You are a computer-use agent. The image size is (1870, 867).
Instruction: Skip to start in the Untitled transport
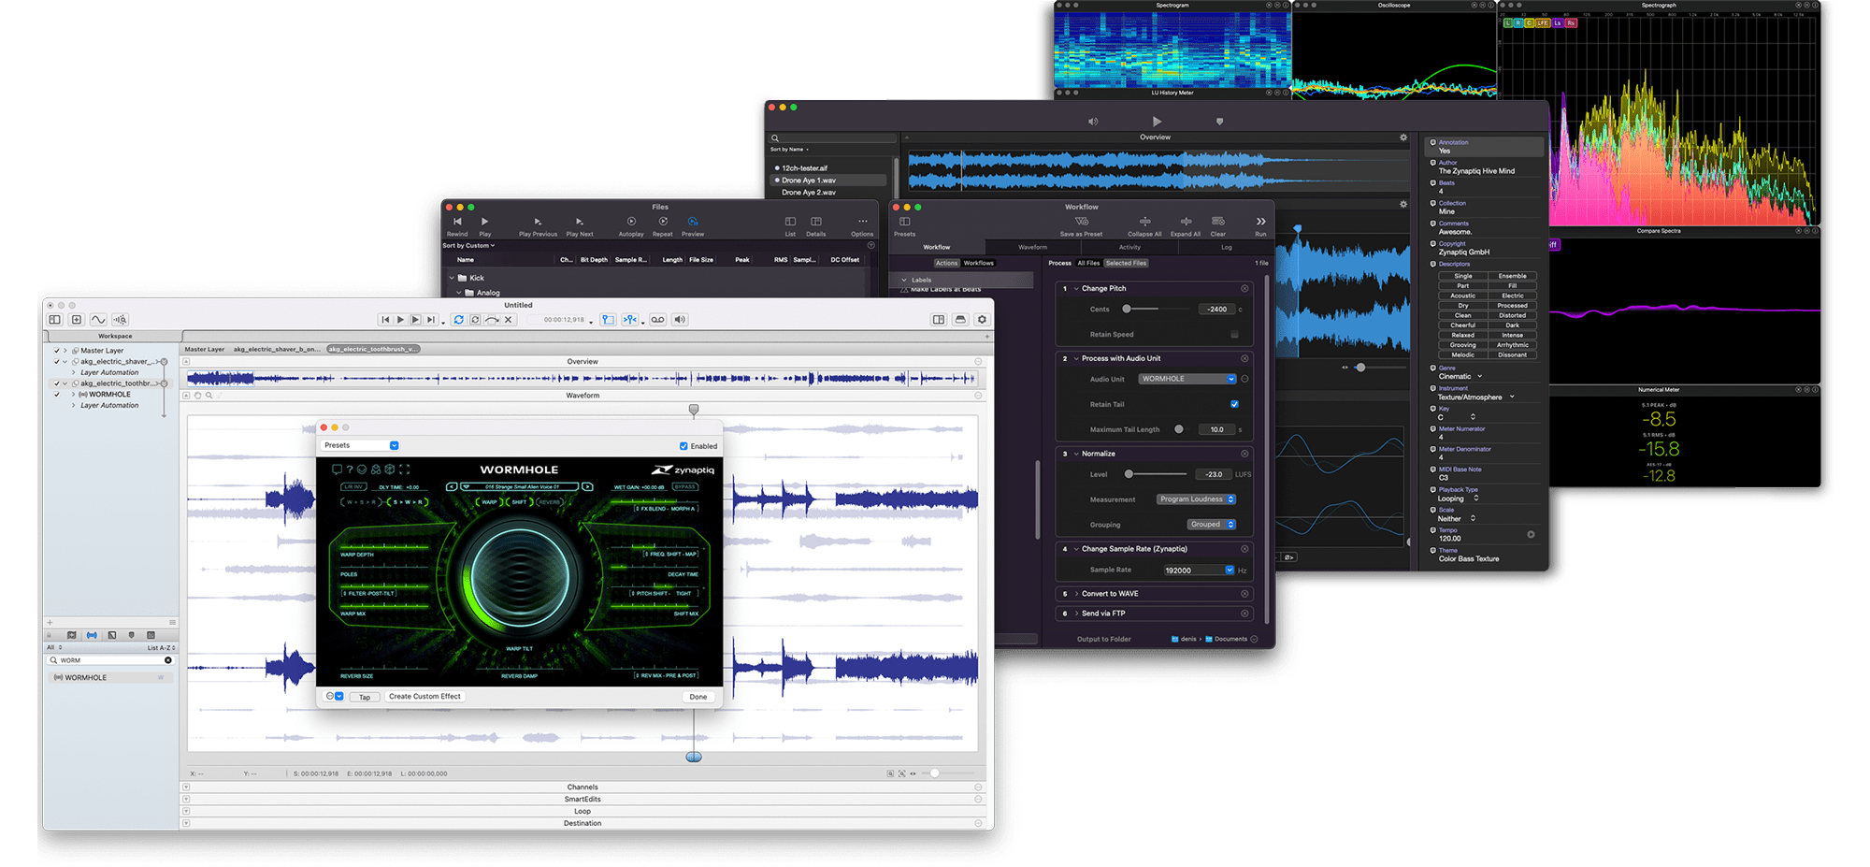(384, 320)
